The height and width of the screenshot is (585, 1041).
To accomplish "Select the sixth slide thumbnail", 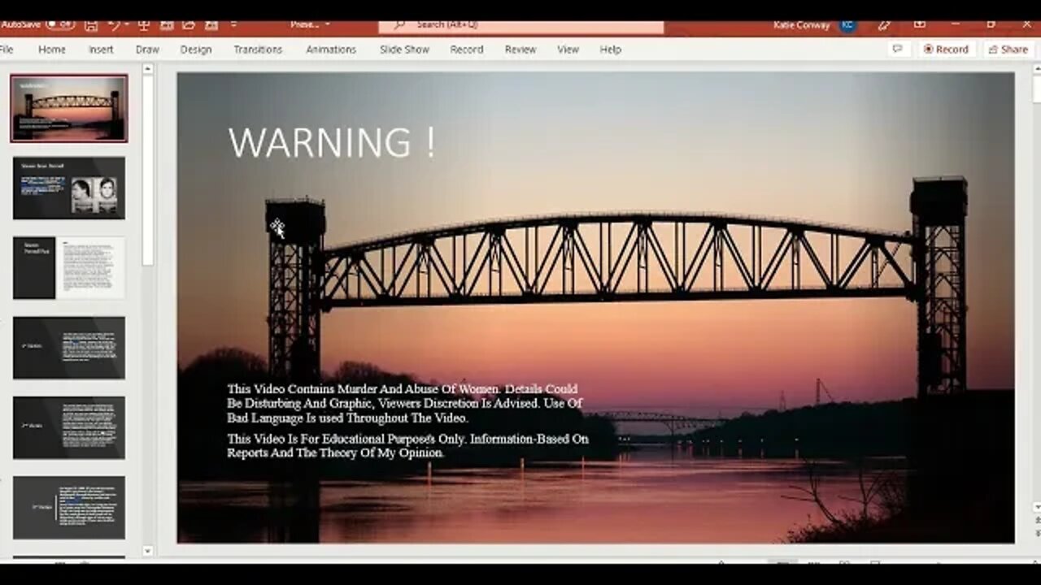I will 69,507.
